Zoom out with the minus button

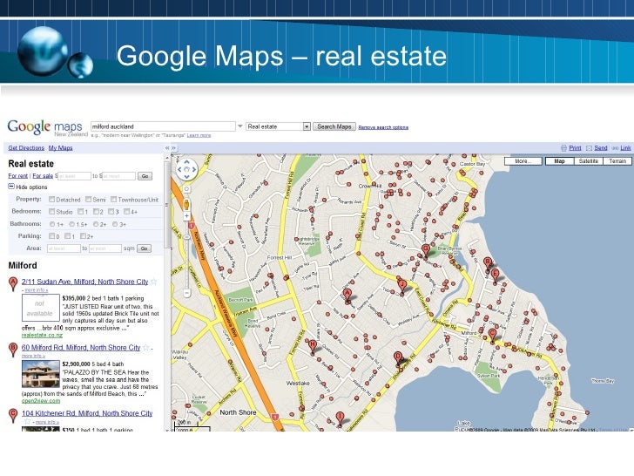point(186,292)
